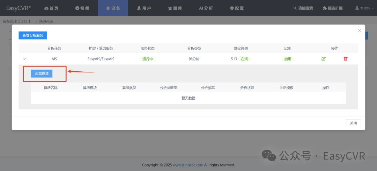Open the 管理员 user dropdown

[x=364, y=8]
